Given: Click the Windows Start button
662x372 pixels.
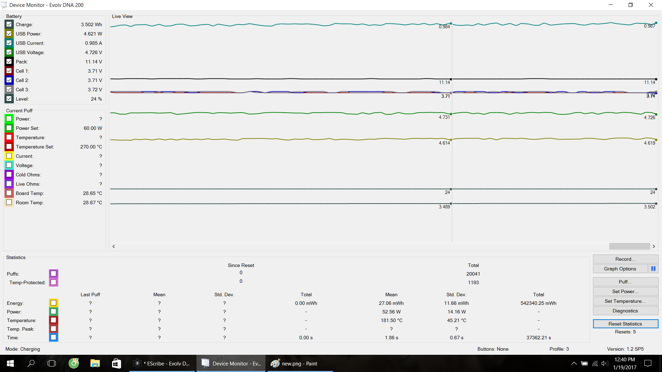Looking at the screenshot, I should point(10,363).
